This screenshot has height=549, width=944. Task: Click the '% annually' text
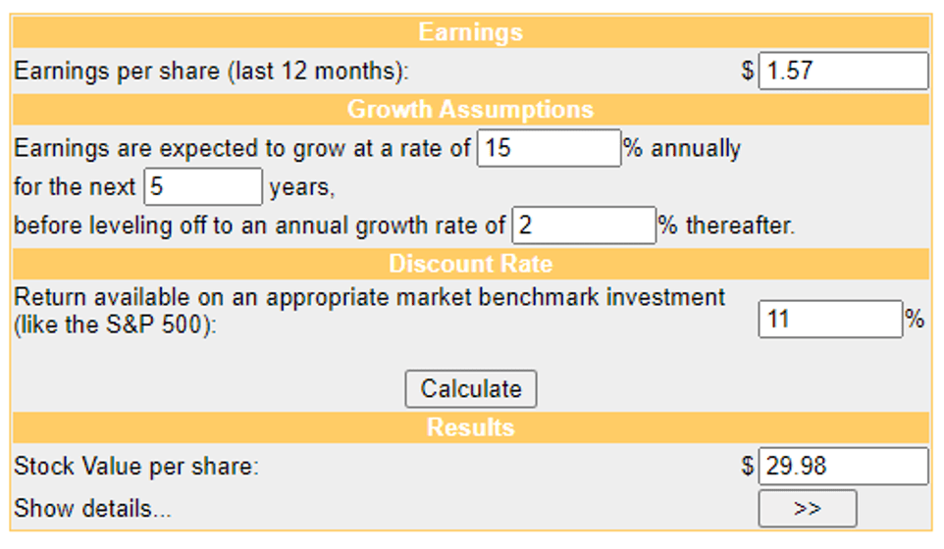pos(683,149)
